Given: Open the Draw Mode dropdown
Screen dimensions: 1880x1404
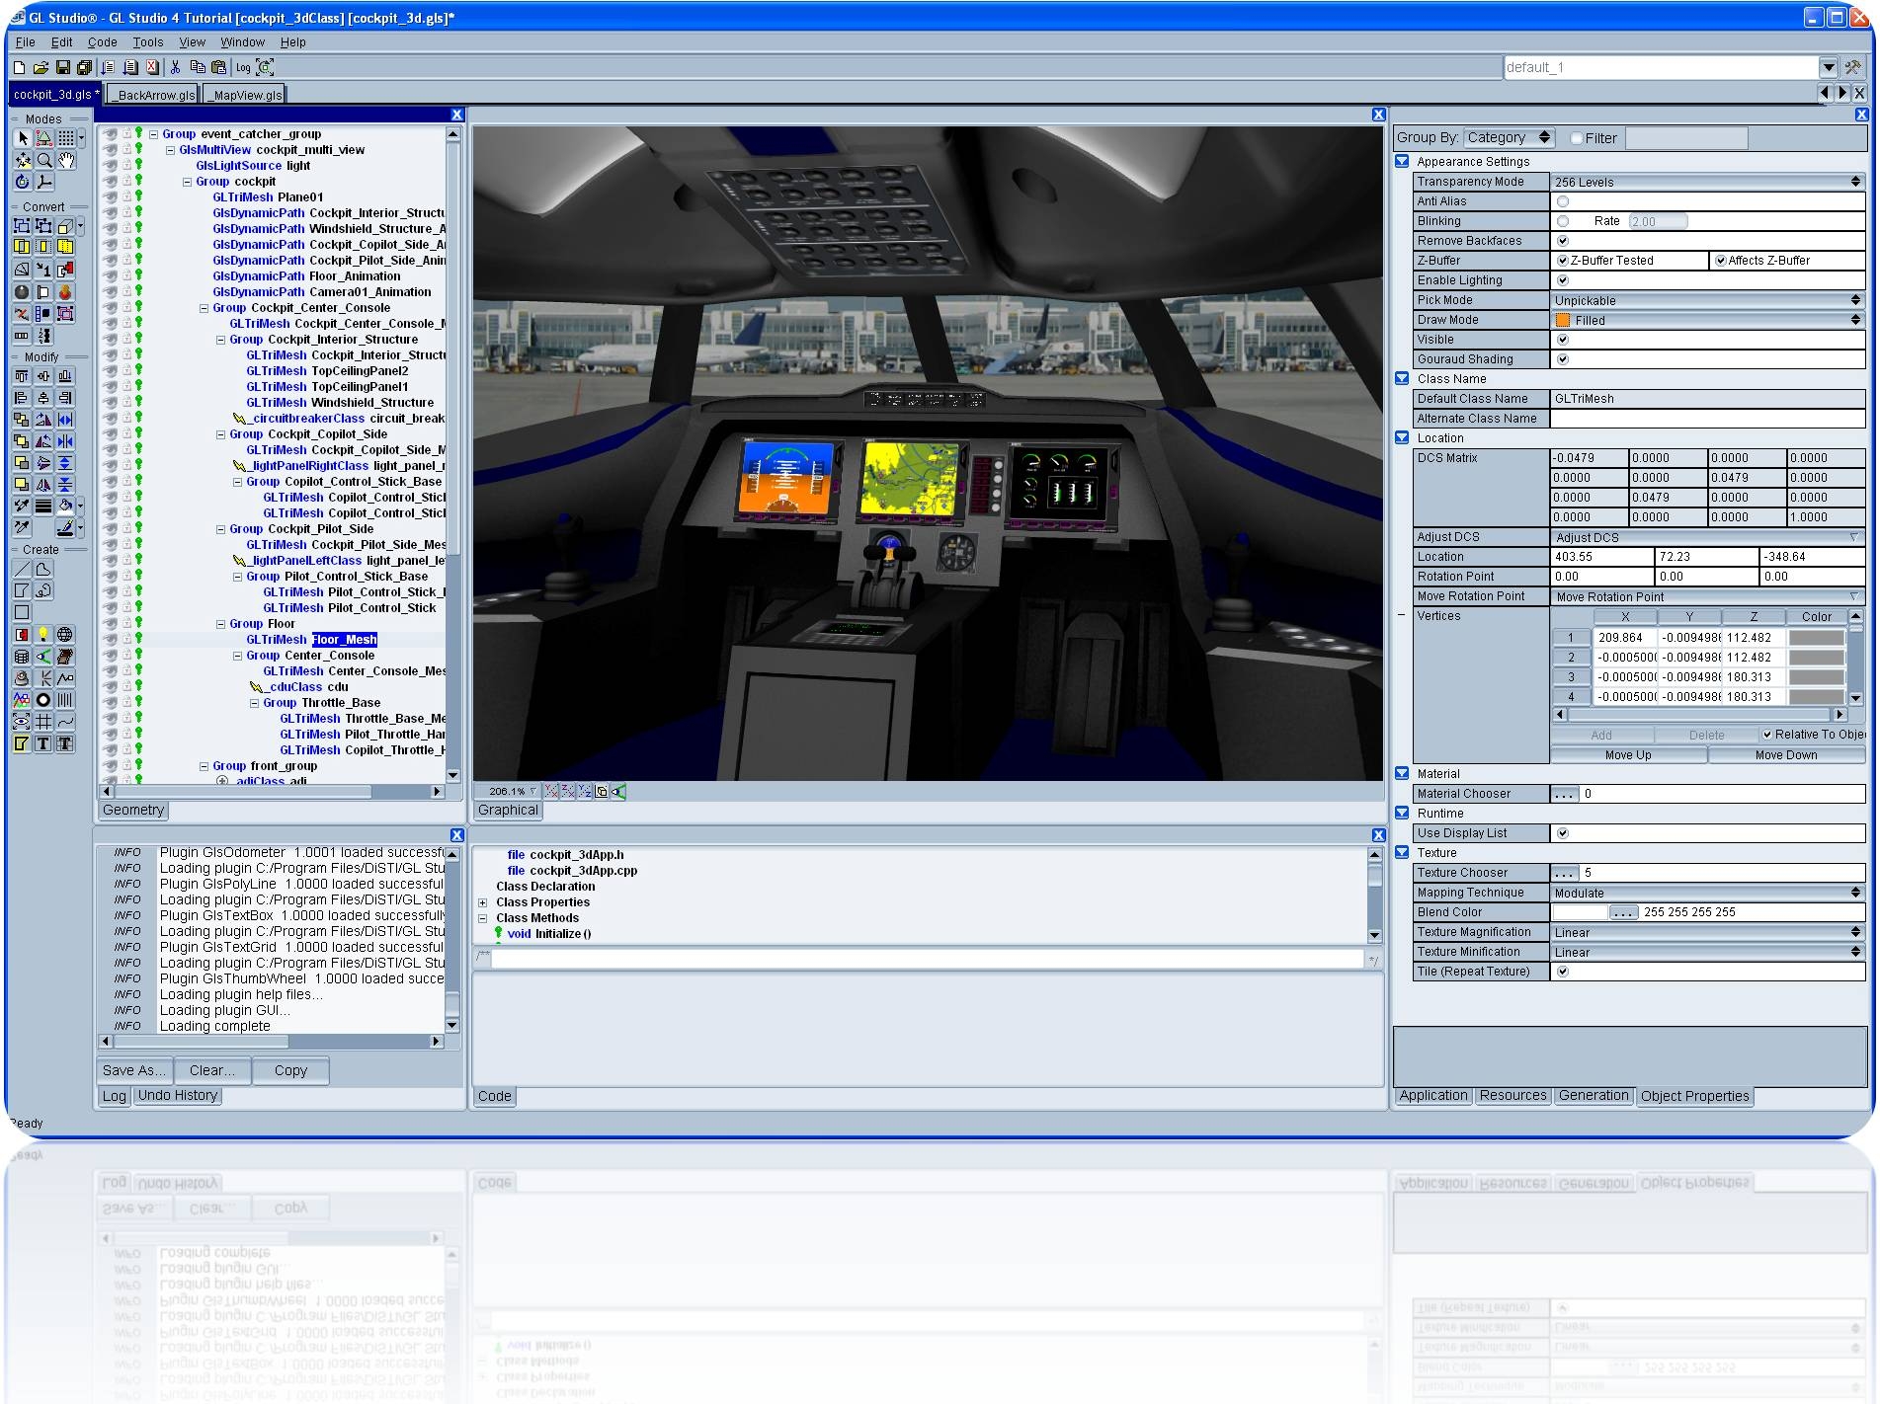Looking at the screenshot, I should click(1707, 320).
